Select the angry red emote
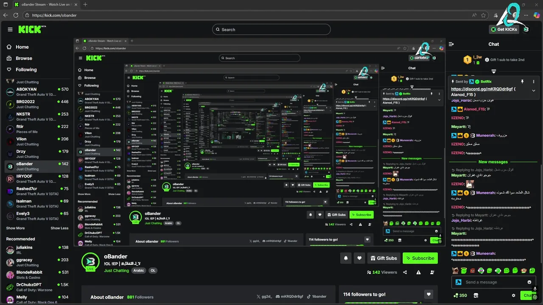The width and height of the screenshot is (543, 305). pyautogui.click(x=473, y=270)
